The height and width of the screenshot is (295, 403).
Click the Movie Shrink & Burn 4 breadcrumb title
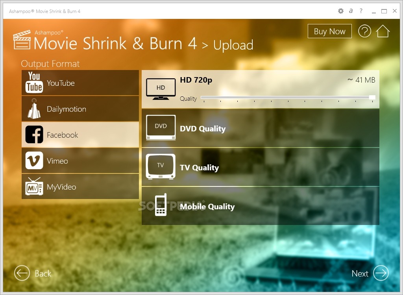(115, 43)
